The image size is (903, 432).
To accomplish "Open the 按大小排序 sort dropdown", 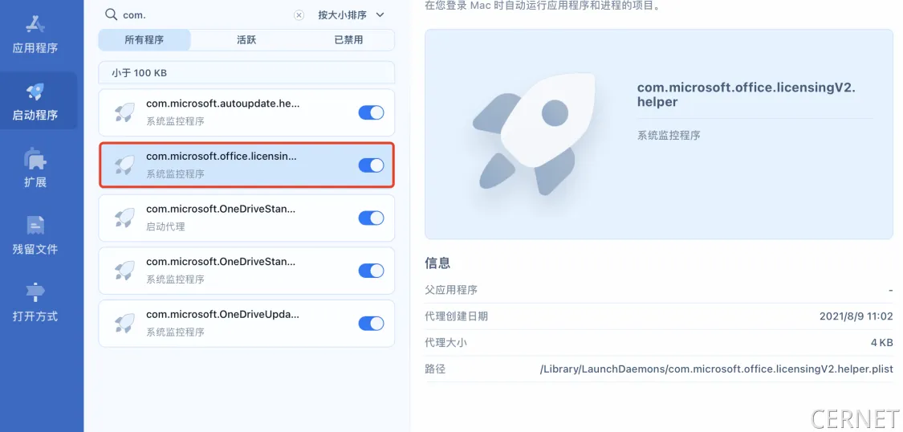I will 351,15.
